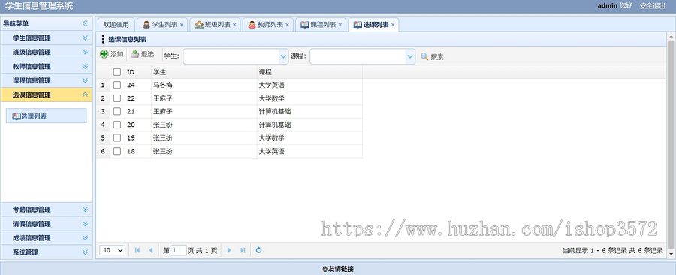The image size is (676, 275).
Task: Click the 退选 drop-course icon
Action: [x=135, y=54]
